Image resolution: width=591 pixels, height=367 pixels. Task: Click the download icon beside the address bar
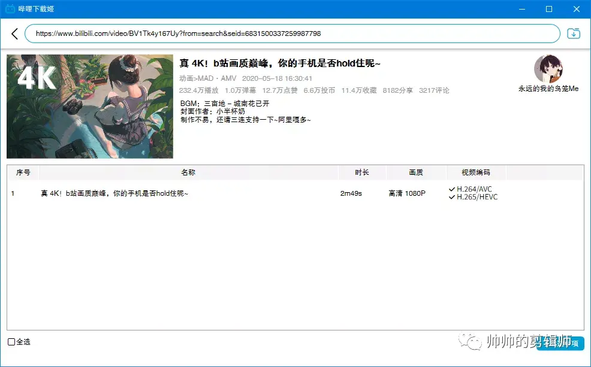(574, 34)
